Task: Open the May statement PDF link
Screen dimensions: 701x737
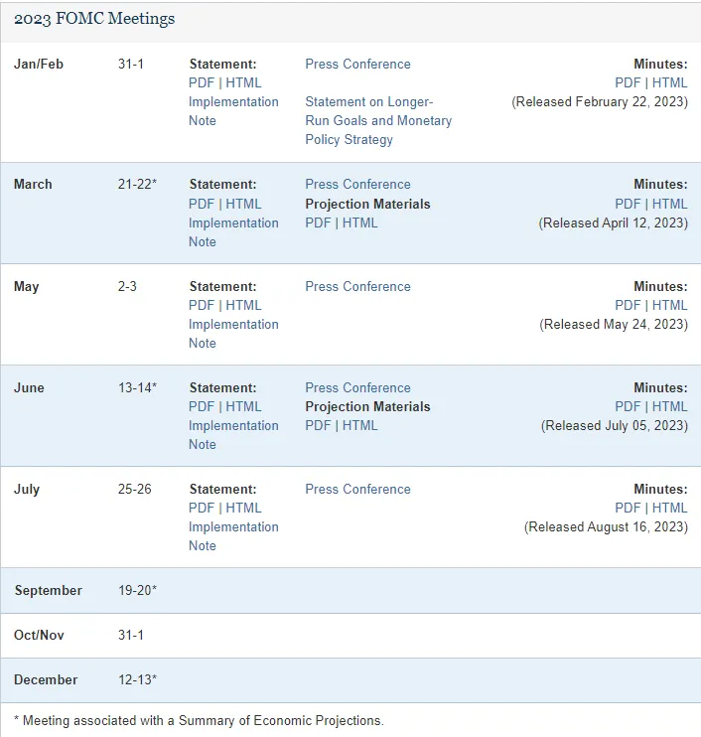Action: pyautogui.click(x=202, y=305)
